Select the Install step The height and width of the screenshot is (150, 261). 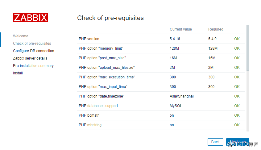pyautogui.click(x=18, y=73)
